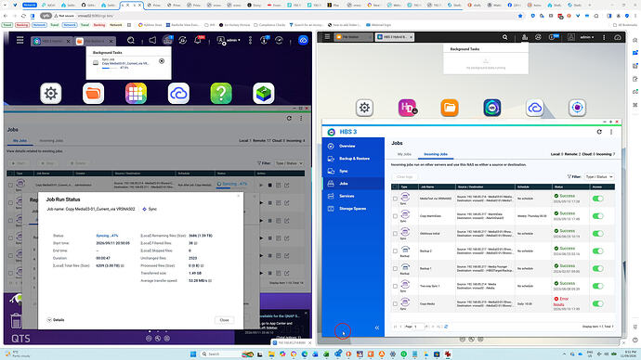The image size is (641, 360).
Task: Tick select-all checkbox in right jobs table header
Action: coord(395,186)
